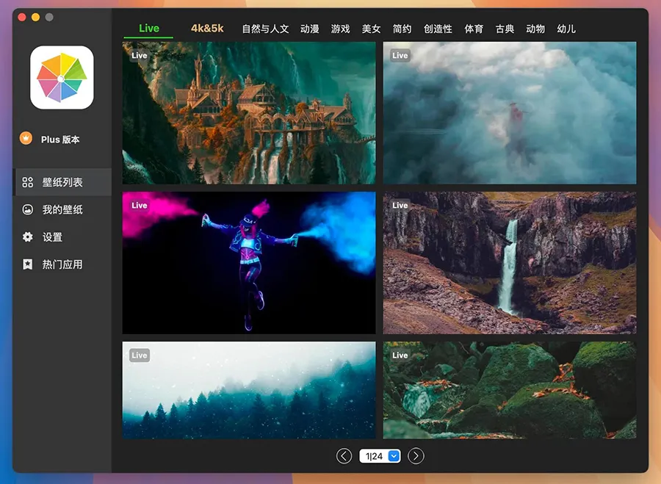Switch to the Live tab

[148, 29]
